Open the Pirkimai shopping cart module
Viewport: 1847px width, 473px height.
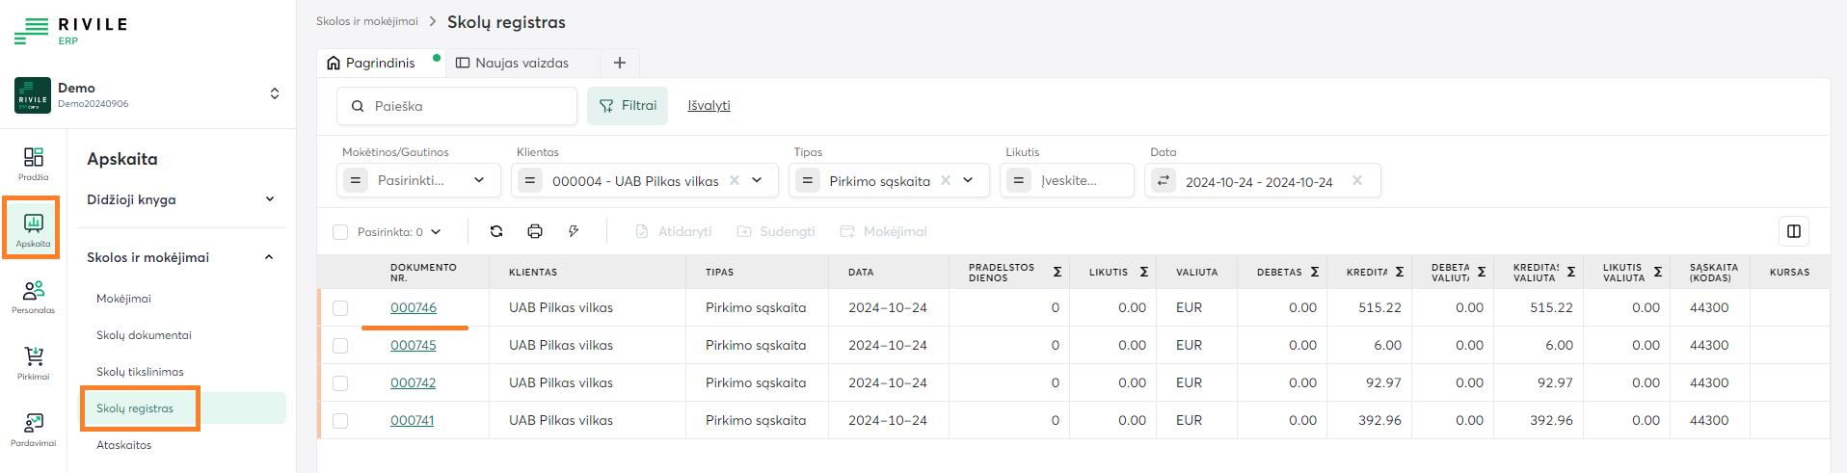[34, 362]
